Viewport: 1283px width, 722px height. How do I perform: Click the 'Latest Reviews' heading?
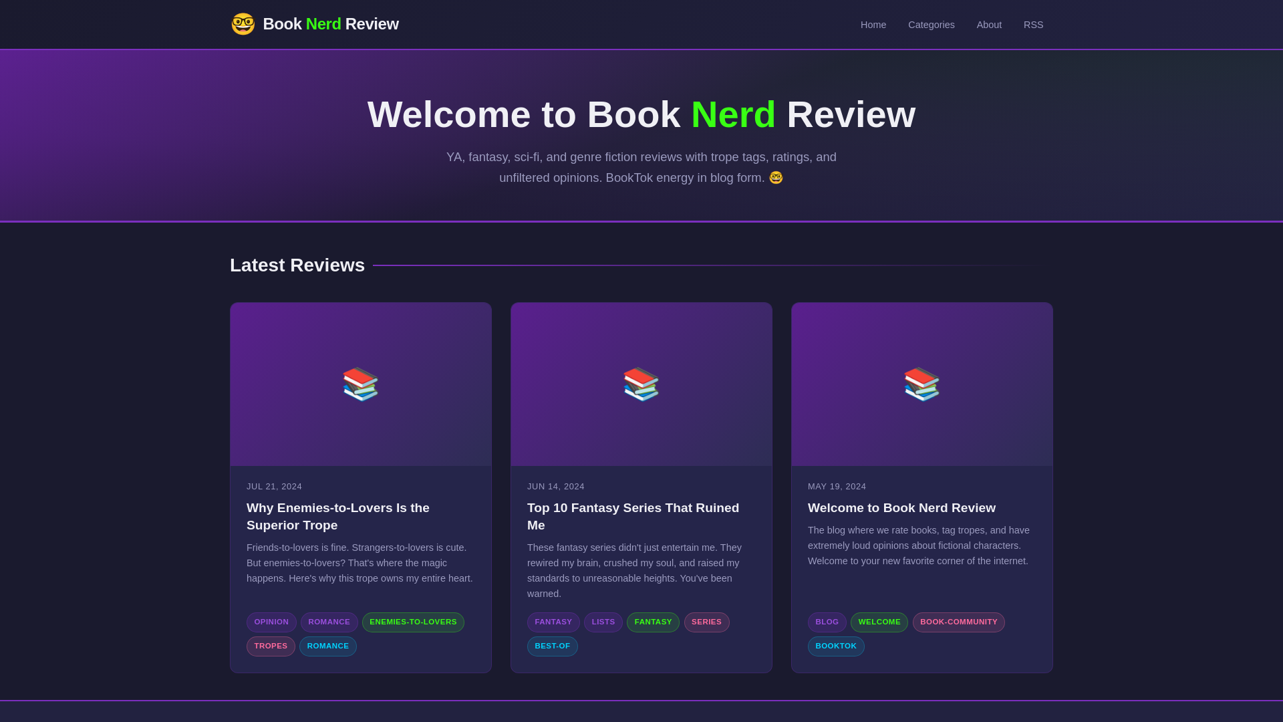click(297, 265)
